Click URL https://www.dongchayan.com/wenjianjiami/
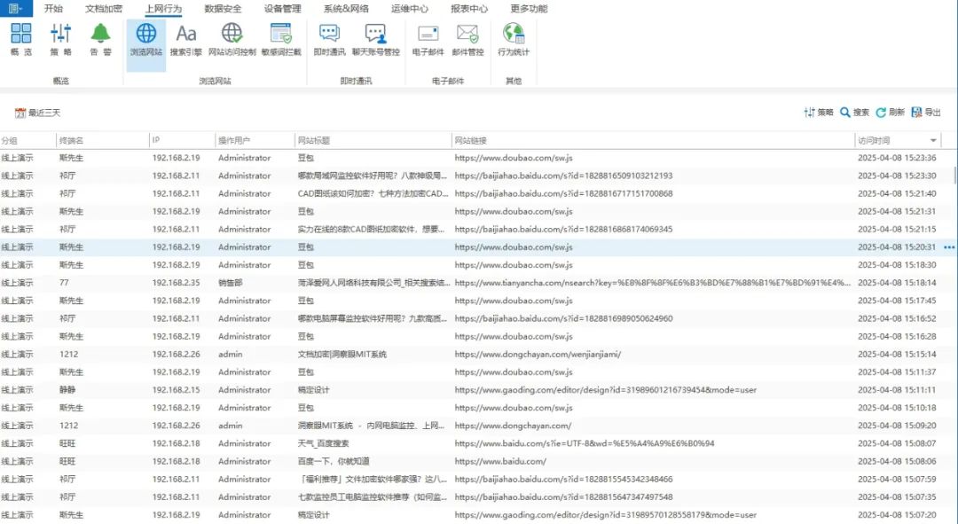Image resolution: width=958 pixels, height=524 pixels. coord(538,355)
